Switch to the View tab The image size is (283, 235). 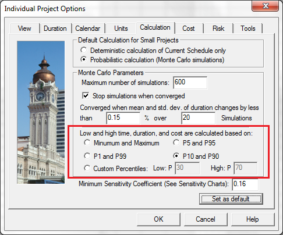(24, 29)
